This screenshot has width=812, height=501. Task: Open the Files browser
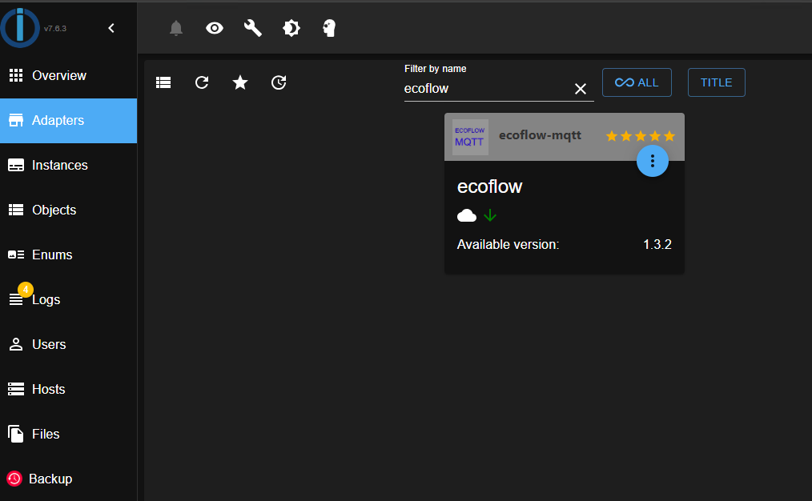[68, 434]
